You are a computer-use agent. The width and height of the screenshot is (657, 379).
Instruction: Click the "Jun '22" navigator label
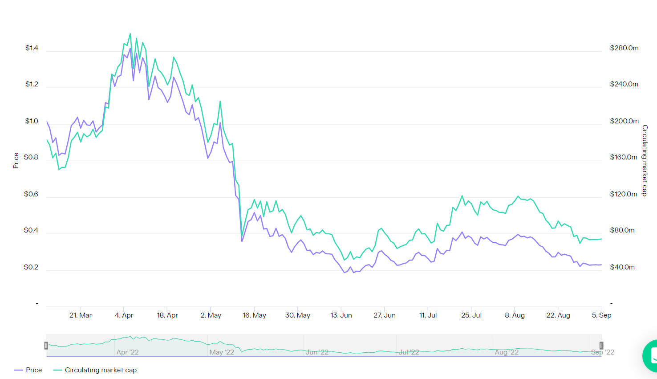(x=317, y=352)
